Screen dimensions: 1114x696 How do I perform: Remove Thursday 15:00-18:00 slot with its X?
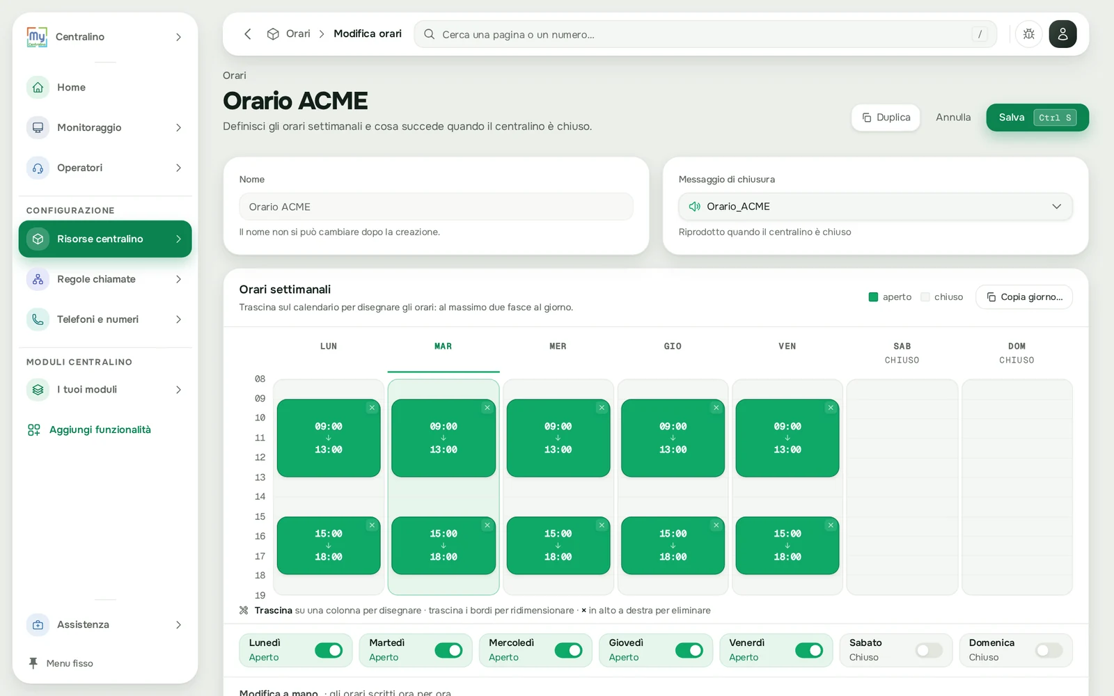click(716, 525)
